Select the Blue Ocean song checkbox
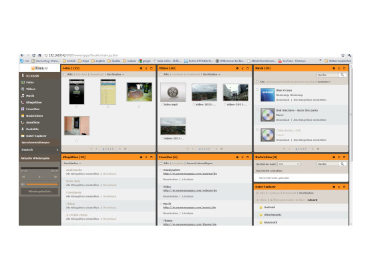The height and width of the screenshot is (279, 372). click(x=257, y=90)
